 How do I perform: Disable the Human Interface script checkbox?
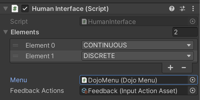pos(25,9)
